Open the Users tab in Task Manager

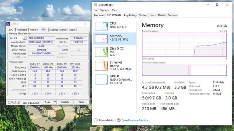(x=152, y=15)
